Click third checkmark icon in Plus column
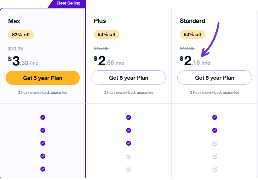 128,143
